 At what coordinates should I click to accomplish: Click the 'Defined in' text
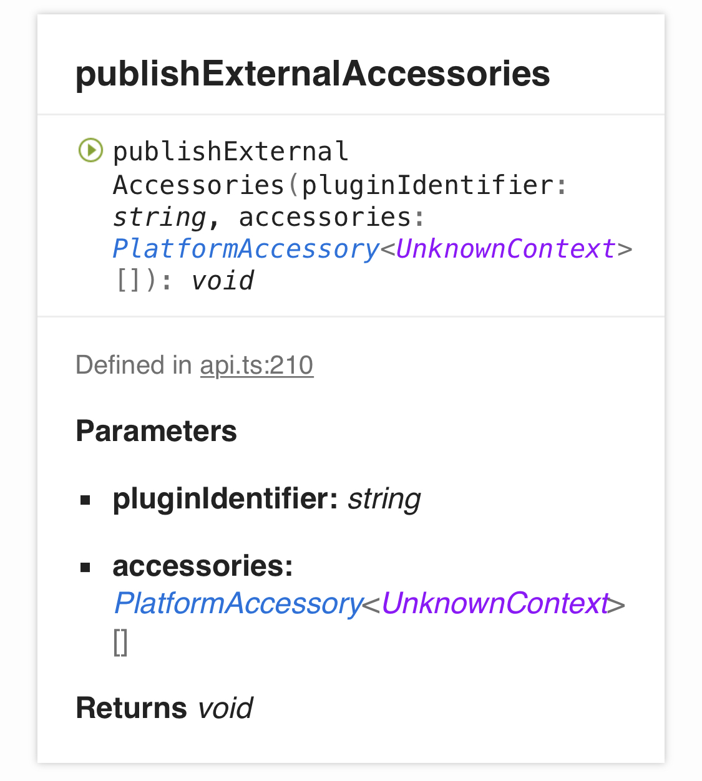134,365
